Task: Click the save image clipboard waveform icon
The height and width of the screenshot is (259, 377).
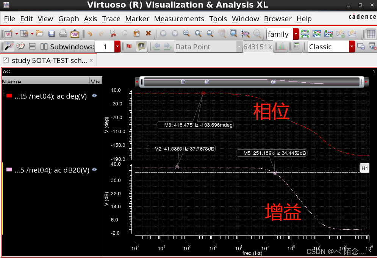Action: pos(75,34)
